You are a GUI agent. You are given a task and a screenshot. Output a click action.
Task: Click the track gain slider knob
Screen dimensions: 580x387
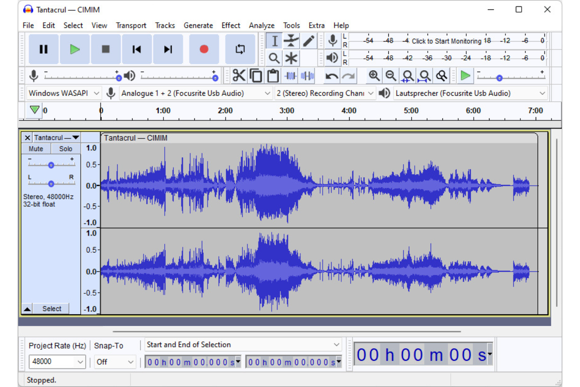[x=51, y=165]
